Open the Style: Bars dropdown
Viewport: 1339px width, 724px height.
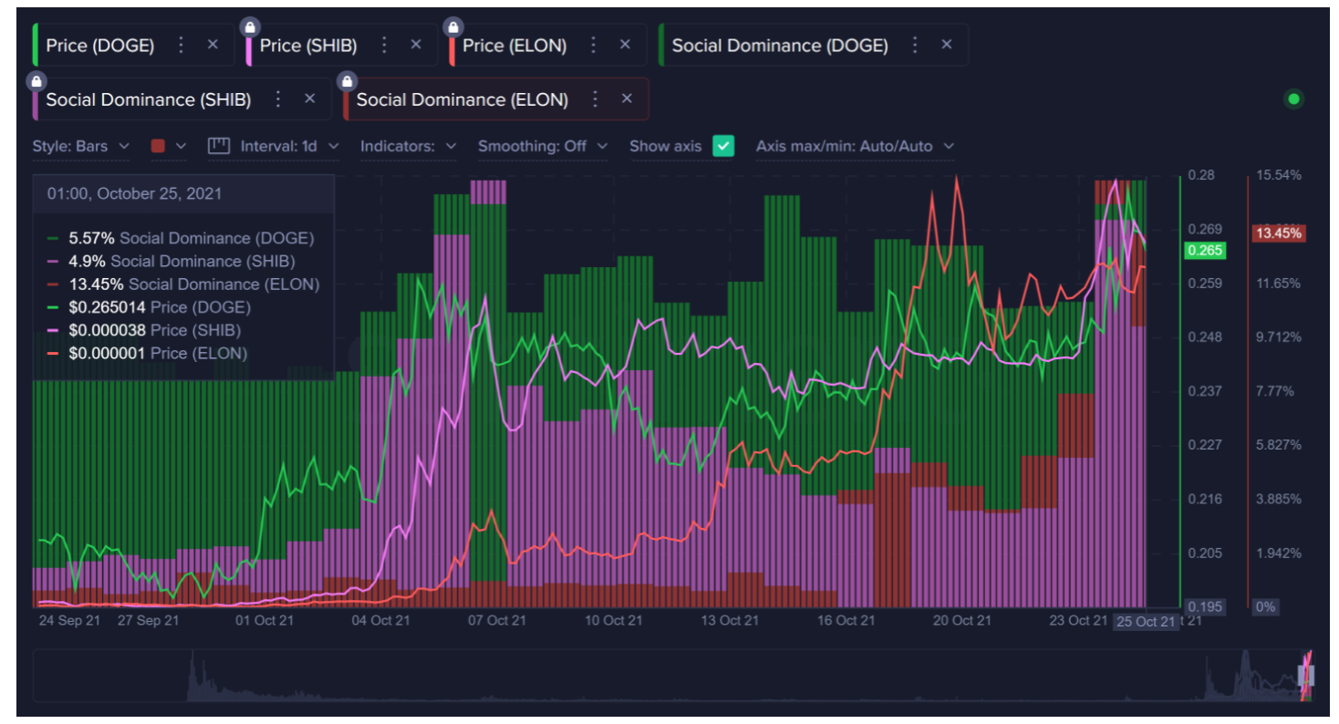pos(81,146)
